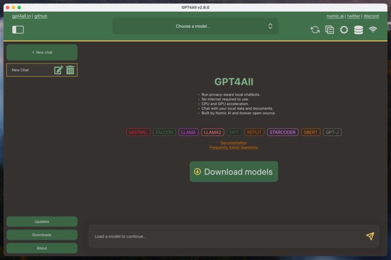
Task: Click the yellow minimize window button
Action: coord(14,7)
